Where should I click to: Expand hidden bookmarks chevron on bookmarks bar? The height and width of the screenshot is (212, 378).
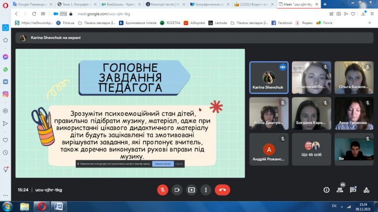pos(370,23)
